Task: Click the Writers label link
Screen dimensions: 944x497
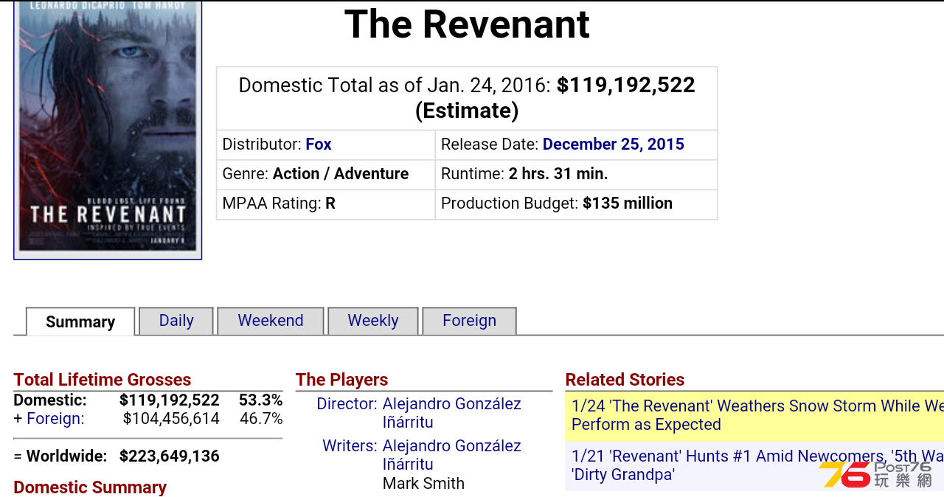Action: pyautogui.click(x=350, y=446)
